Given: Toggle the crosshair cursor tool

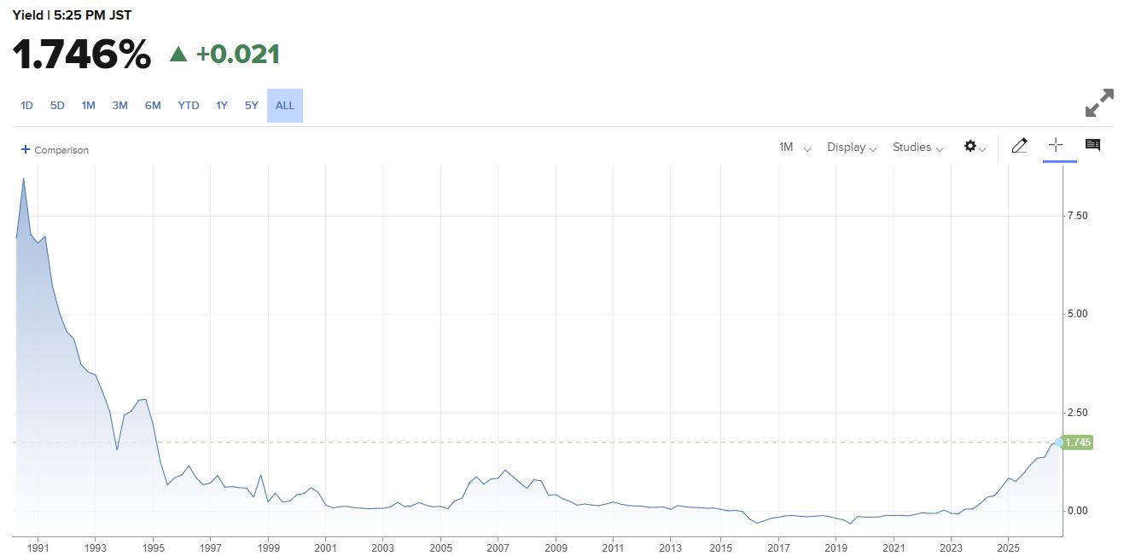Looking at the screenshot, I should point(1056,145).
